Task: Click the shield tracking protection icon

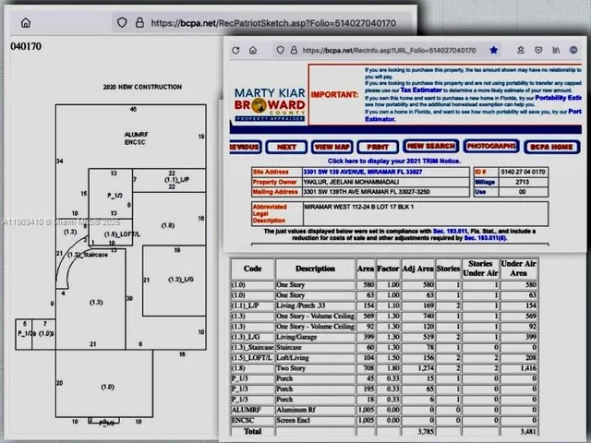Action: coord(121,22)
